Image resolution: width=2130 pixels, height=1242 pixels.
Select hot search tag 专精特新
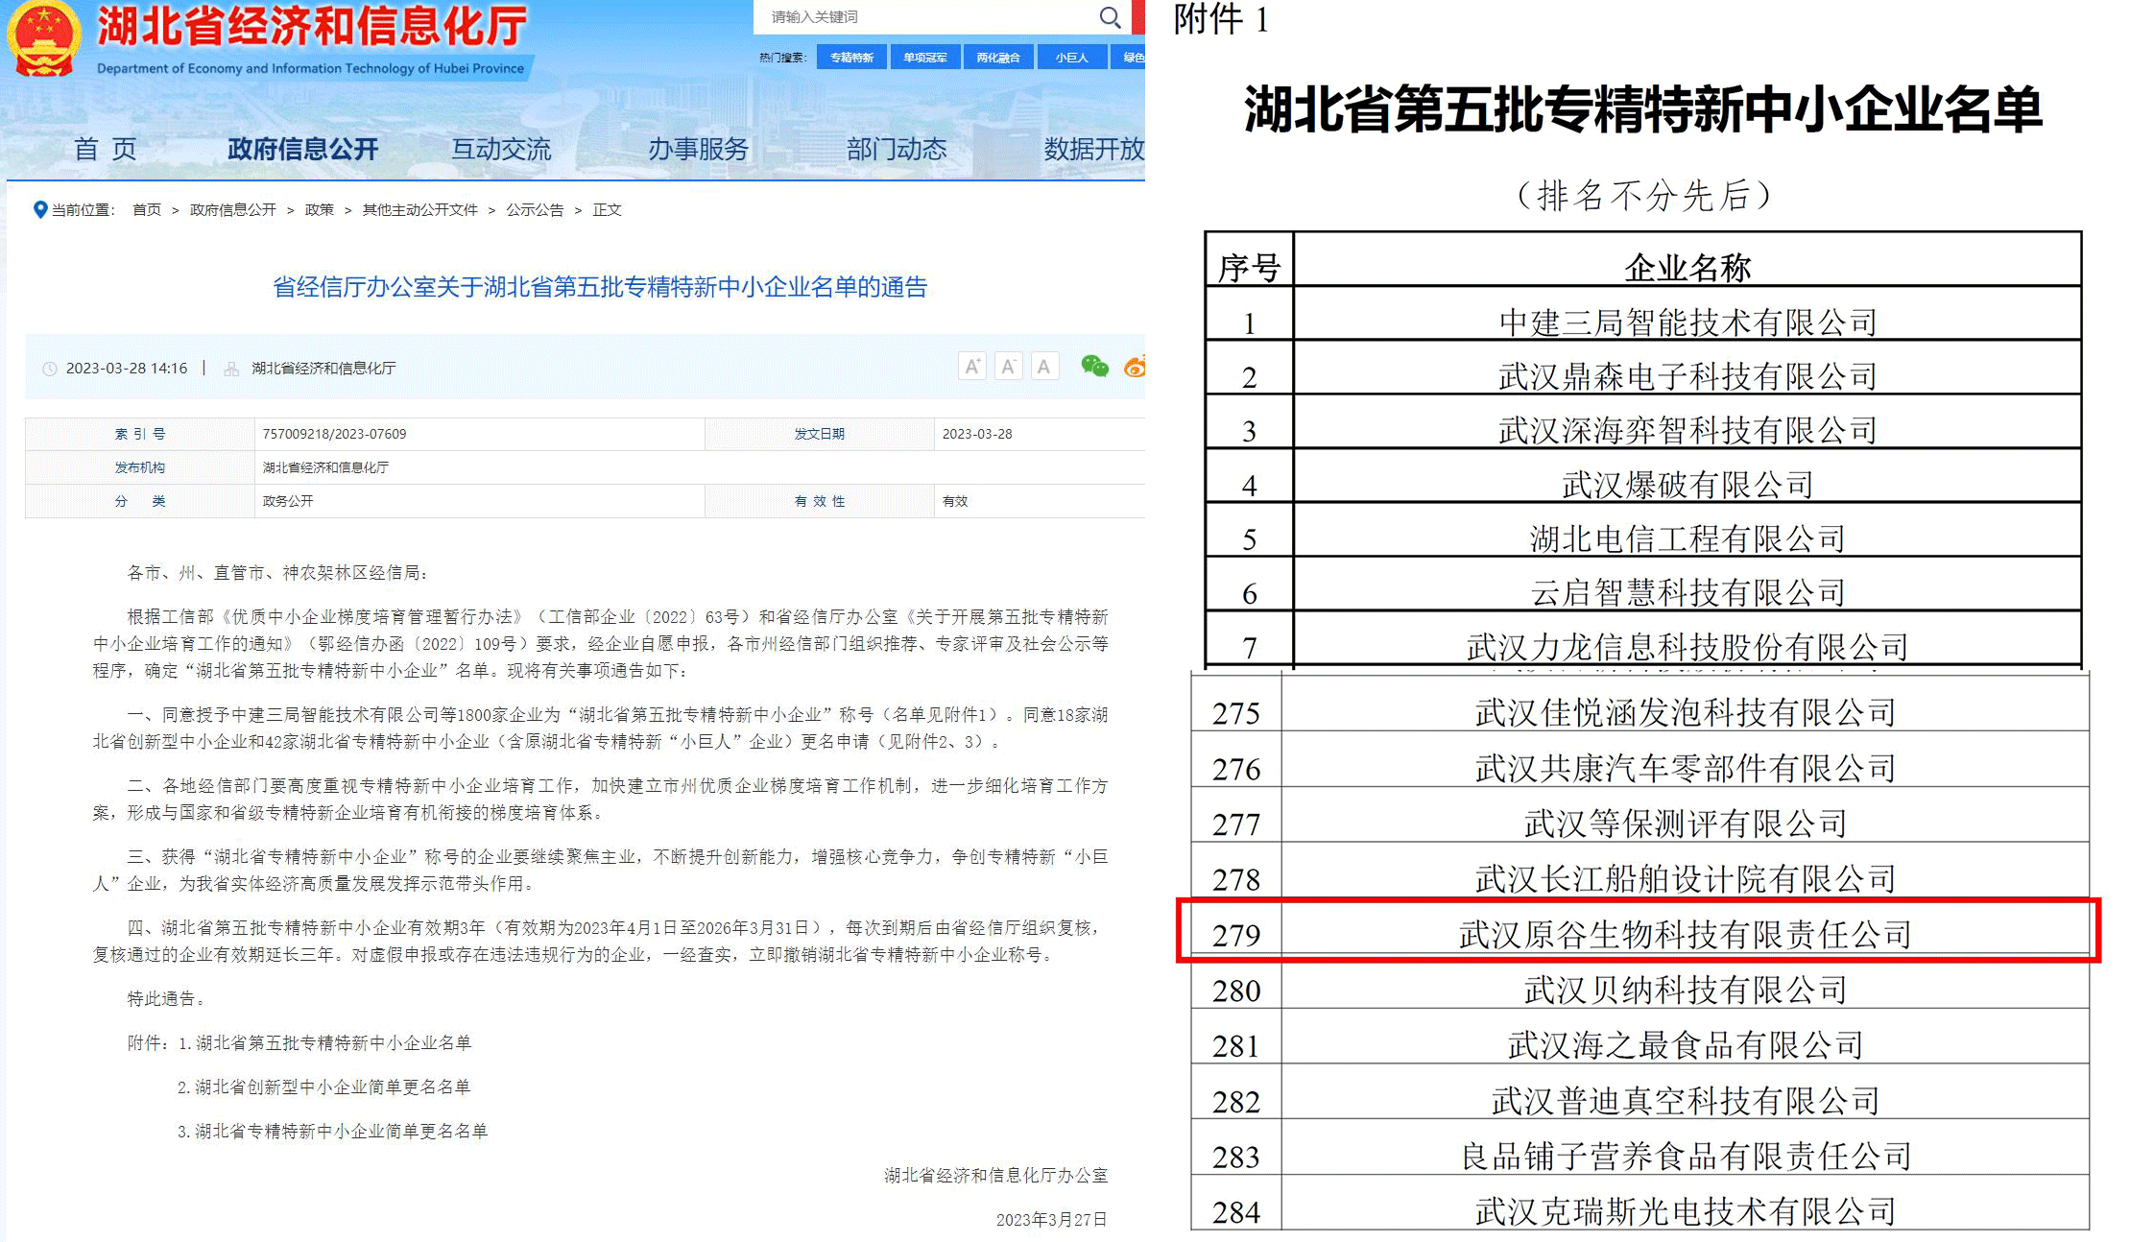coord(851,58)
